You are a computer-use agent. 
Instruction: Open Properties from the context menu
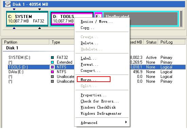click(x=93, y=95)
